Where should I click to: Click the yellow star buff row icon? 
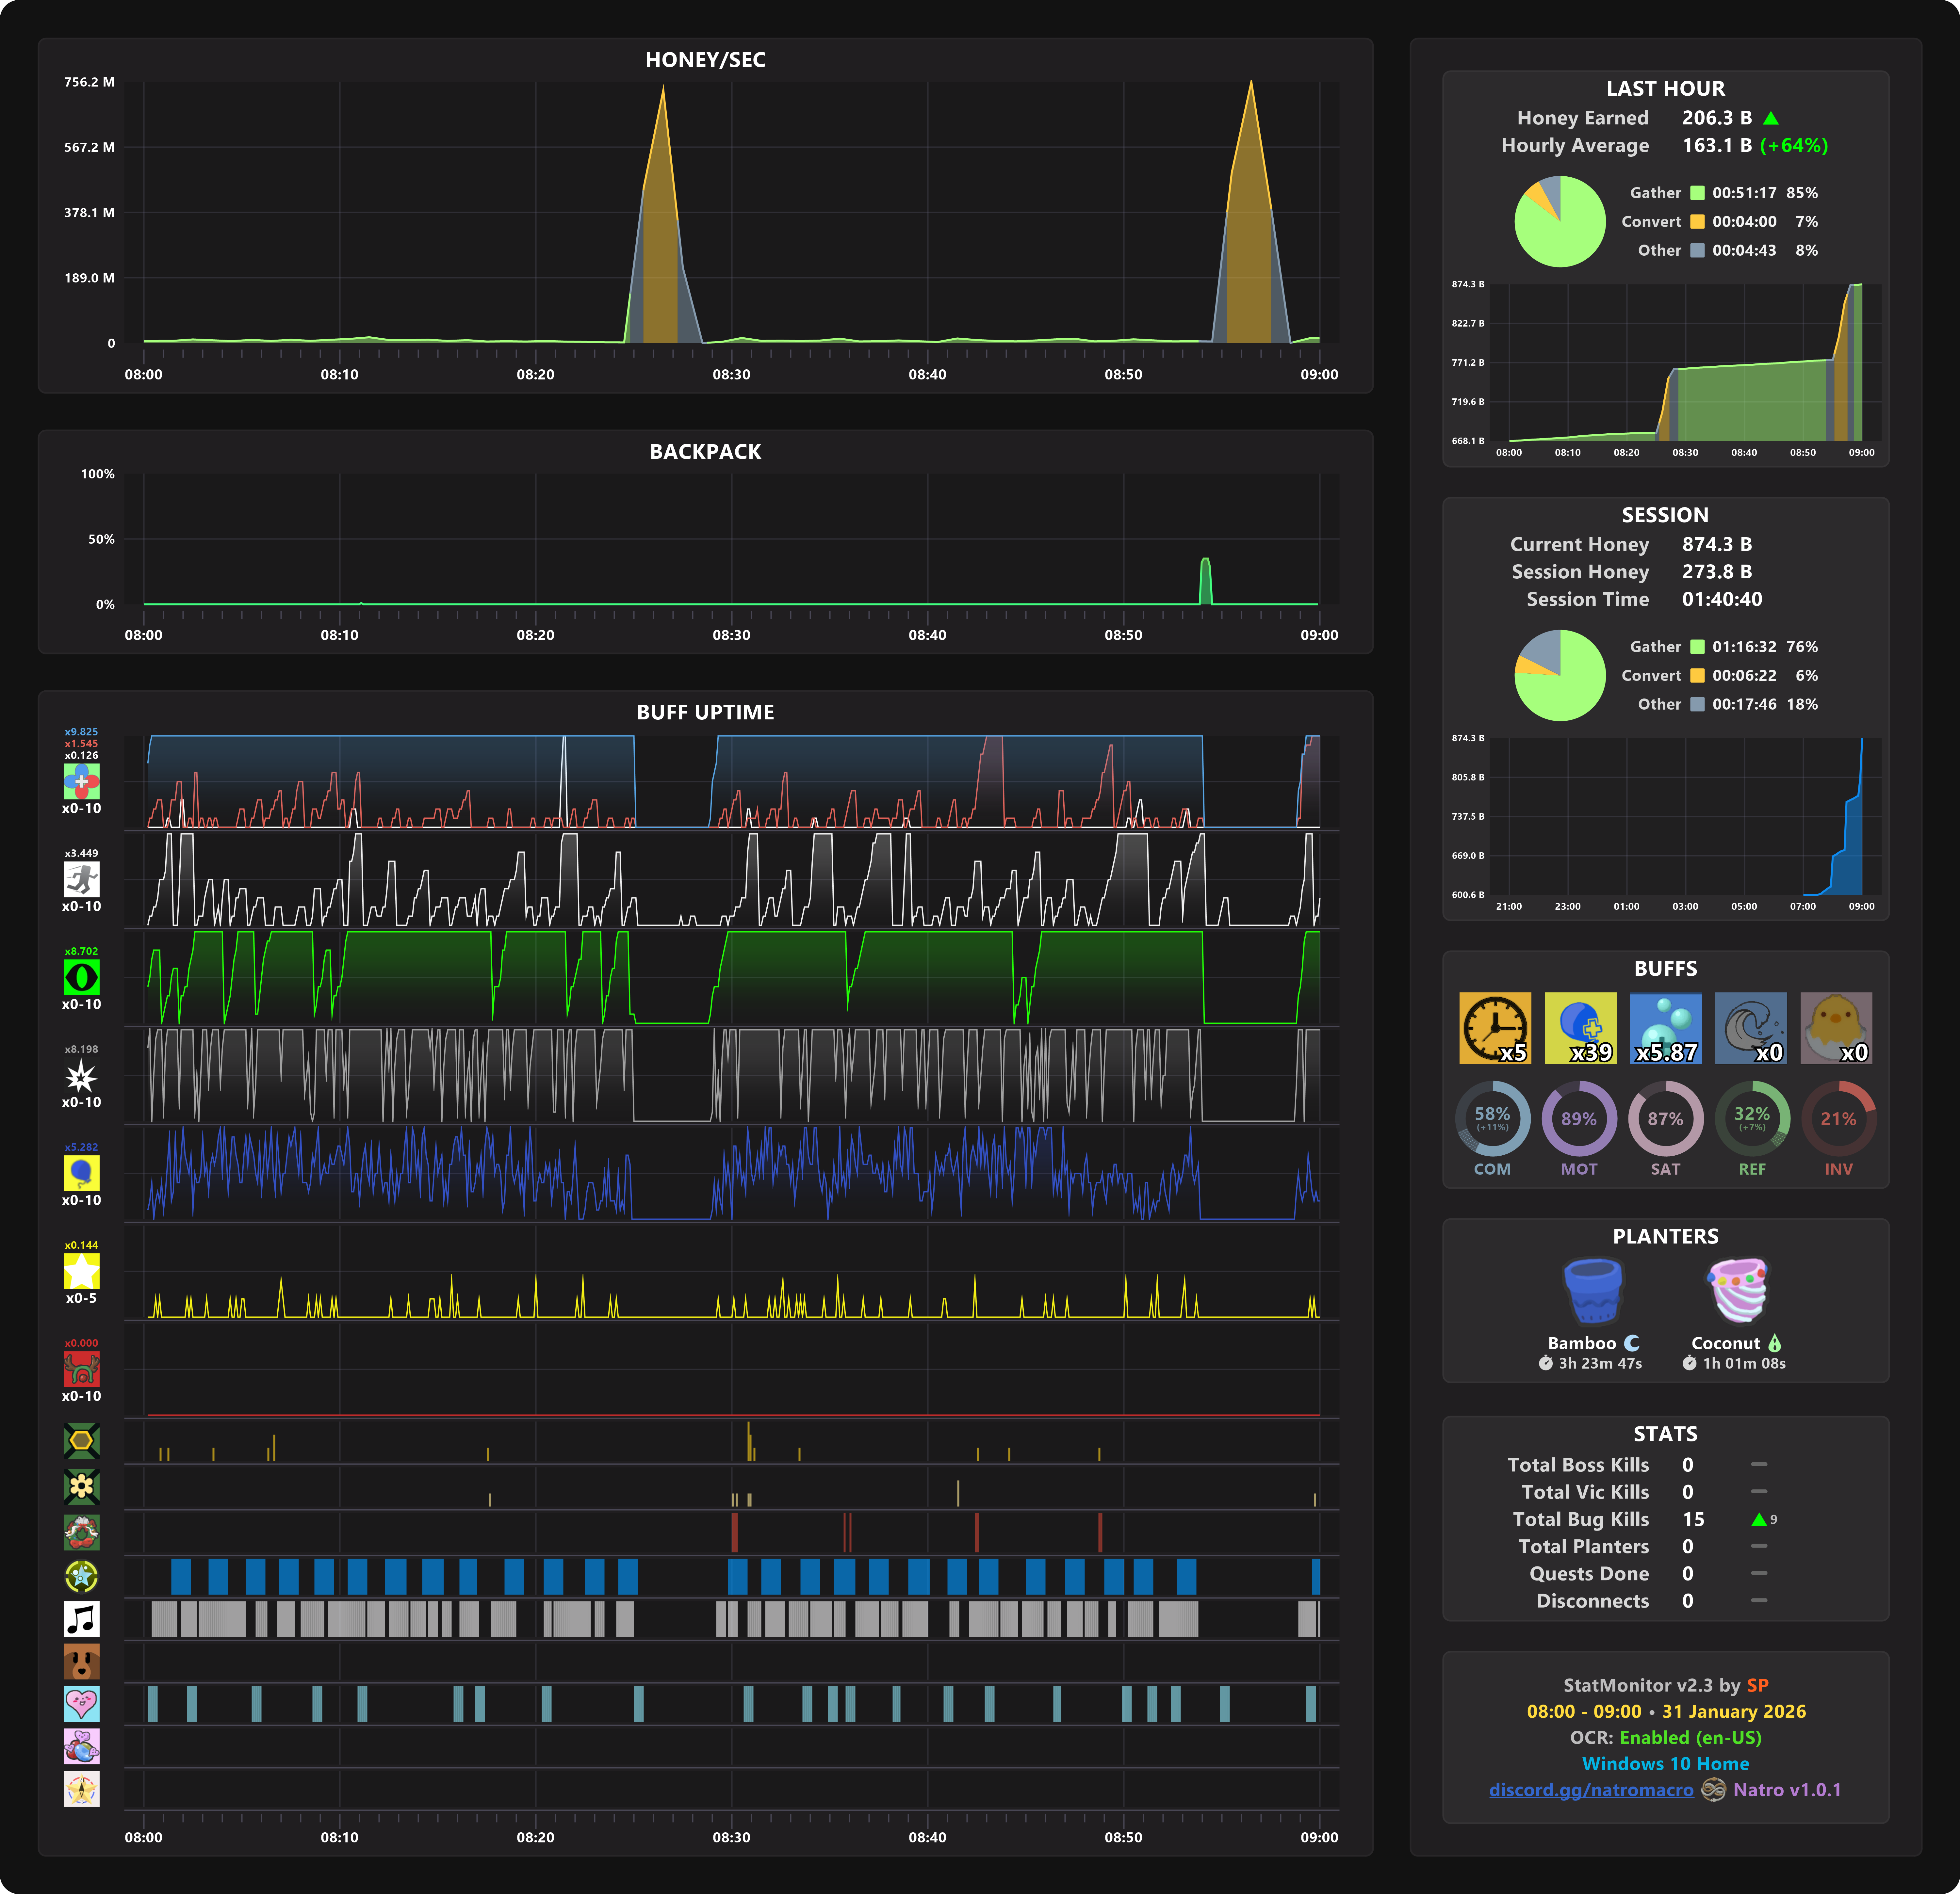click(81, 1271)
